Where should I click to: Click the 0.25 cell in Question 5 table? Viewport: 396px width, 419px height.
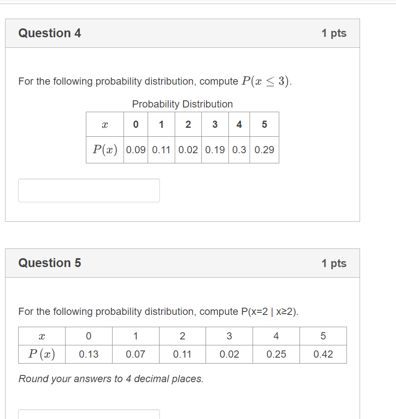276,354
